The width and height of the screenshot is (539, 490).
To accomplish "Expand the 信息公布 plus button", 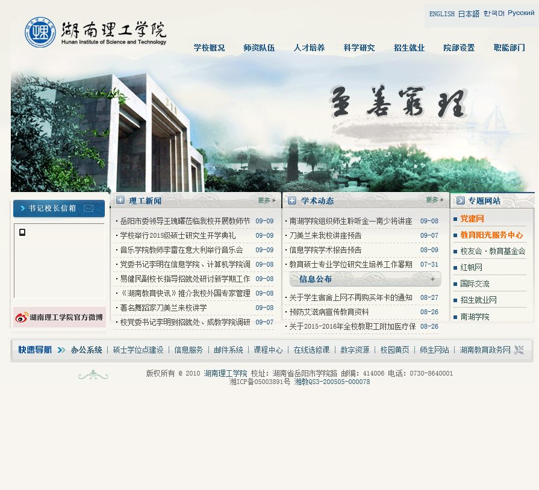I will point(432,279).
